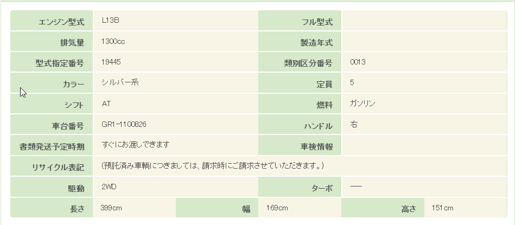
Task: Select the AT shift value
Action: tap(106, 103)
